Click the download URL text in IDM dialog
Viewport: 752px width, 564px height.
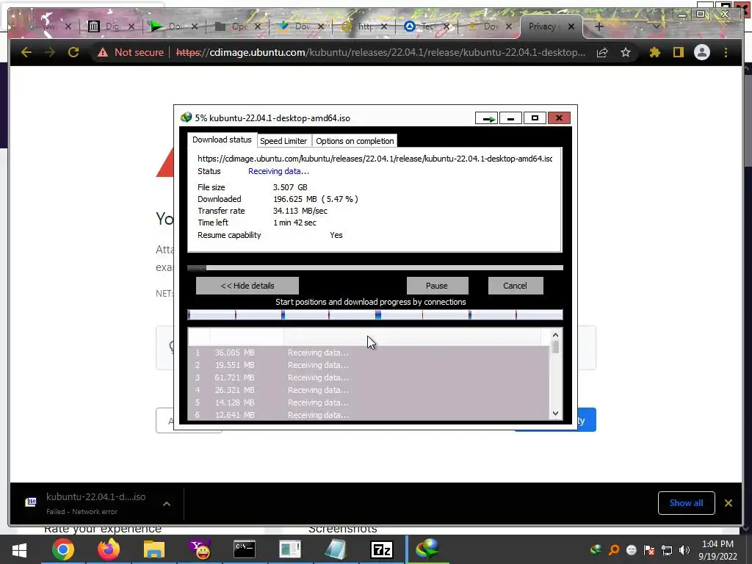pos(375,159)
